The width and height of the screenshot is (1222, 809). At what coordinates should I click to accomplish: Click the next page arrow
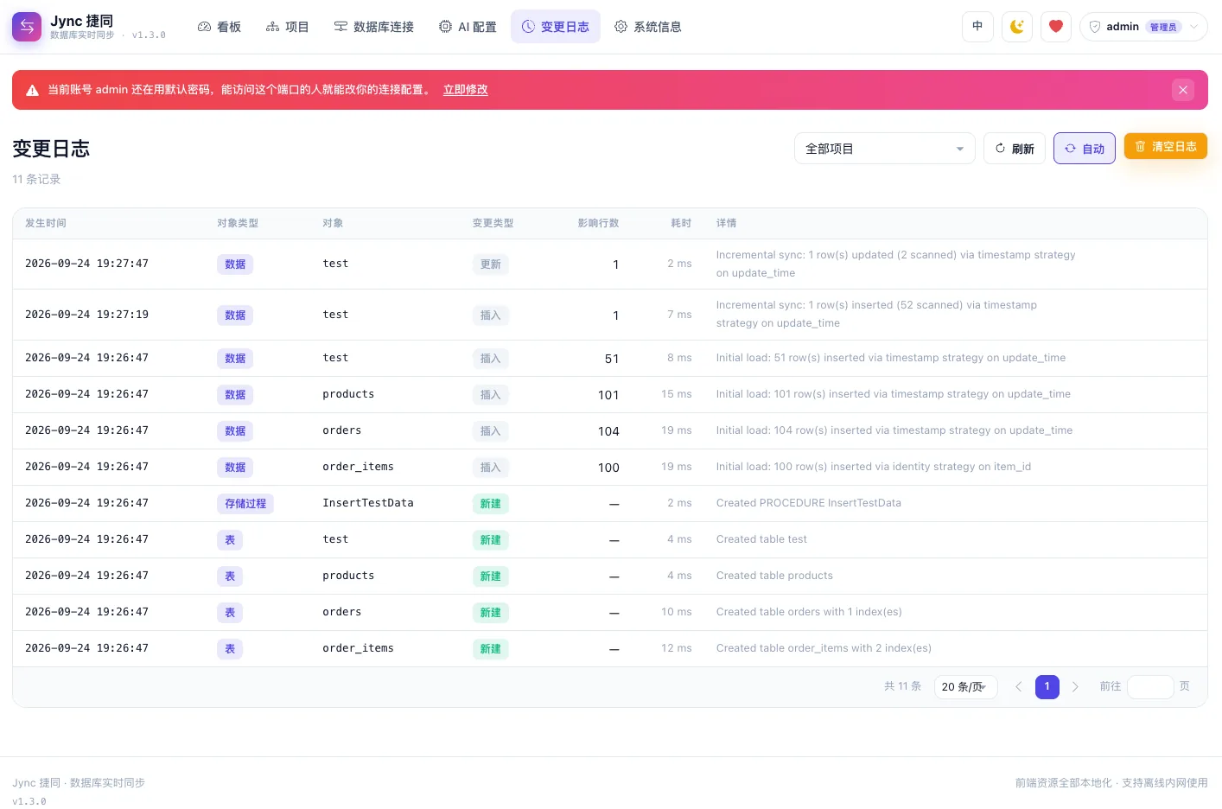point(1075,687)
